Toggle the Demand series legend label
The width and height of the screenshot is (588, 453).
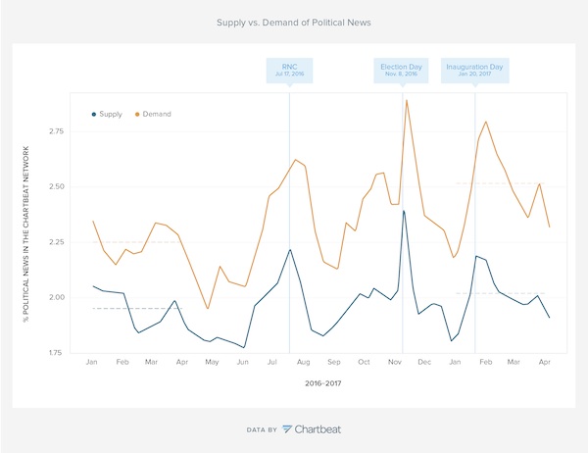pyautogui.click(x=157, y=114)
